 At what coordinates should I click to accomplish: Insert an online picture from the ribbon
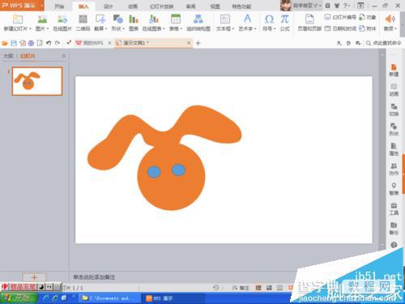[62, 23]
